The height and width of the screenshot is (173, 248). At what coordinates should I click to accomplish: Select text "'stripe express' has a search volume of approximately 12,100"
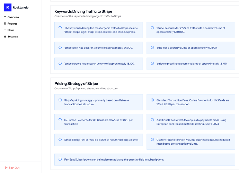point(192,64)
